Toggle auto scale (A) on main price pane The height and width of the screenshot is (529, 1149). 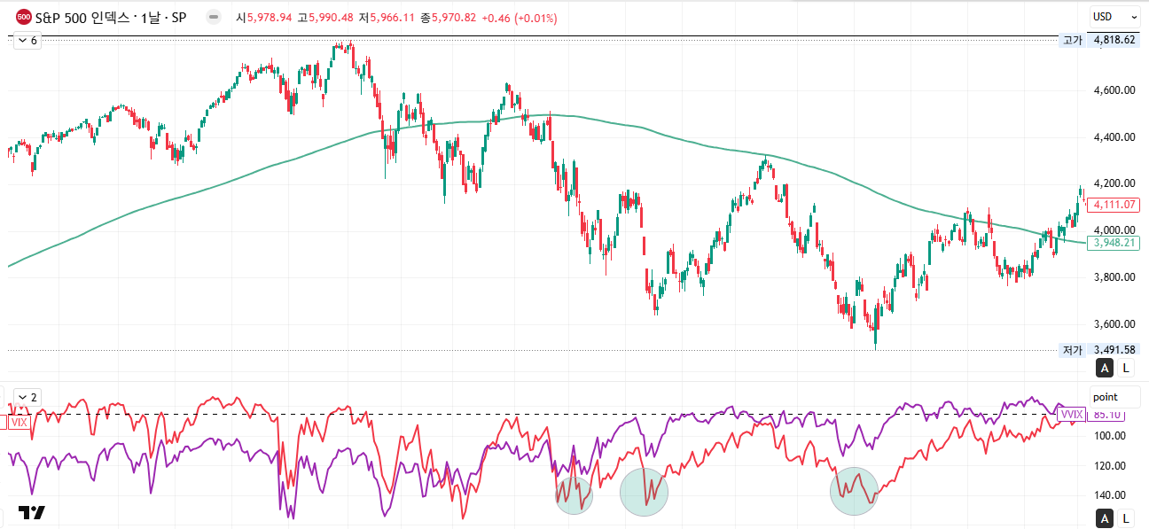pyautogui.click(x=1105, y=368)
